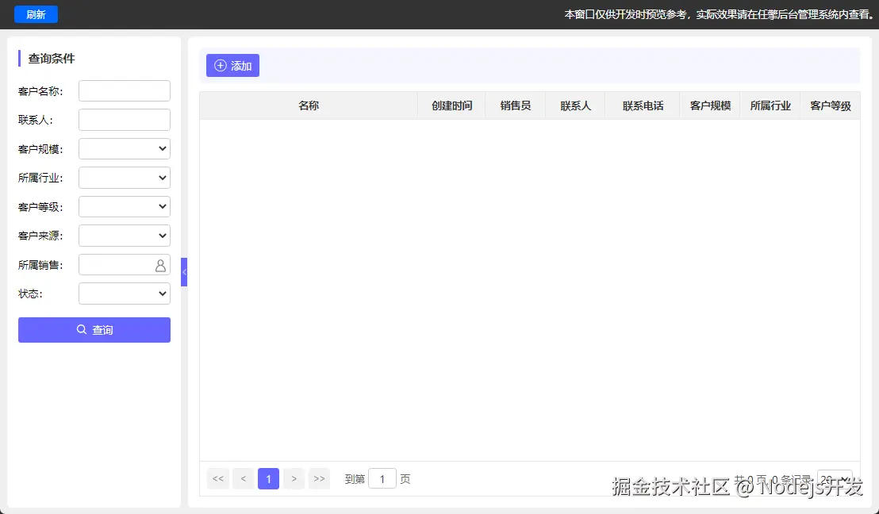Jump to last page with >> icon
This screenshot has height=514, width=879.
tap(320, 478)
